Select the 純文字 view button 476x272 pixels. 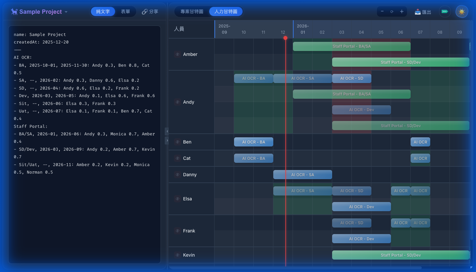tap(103, 11)
